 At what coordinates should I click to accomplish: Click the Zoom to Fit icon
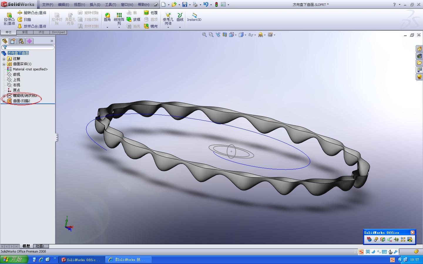click(204, 35)
